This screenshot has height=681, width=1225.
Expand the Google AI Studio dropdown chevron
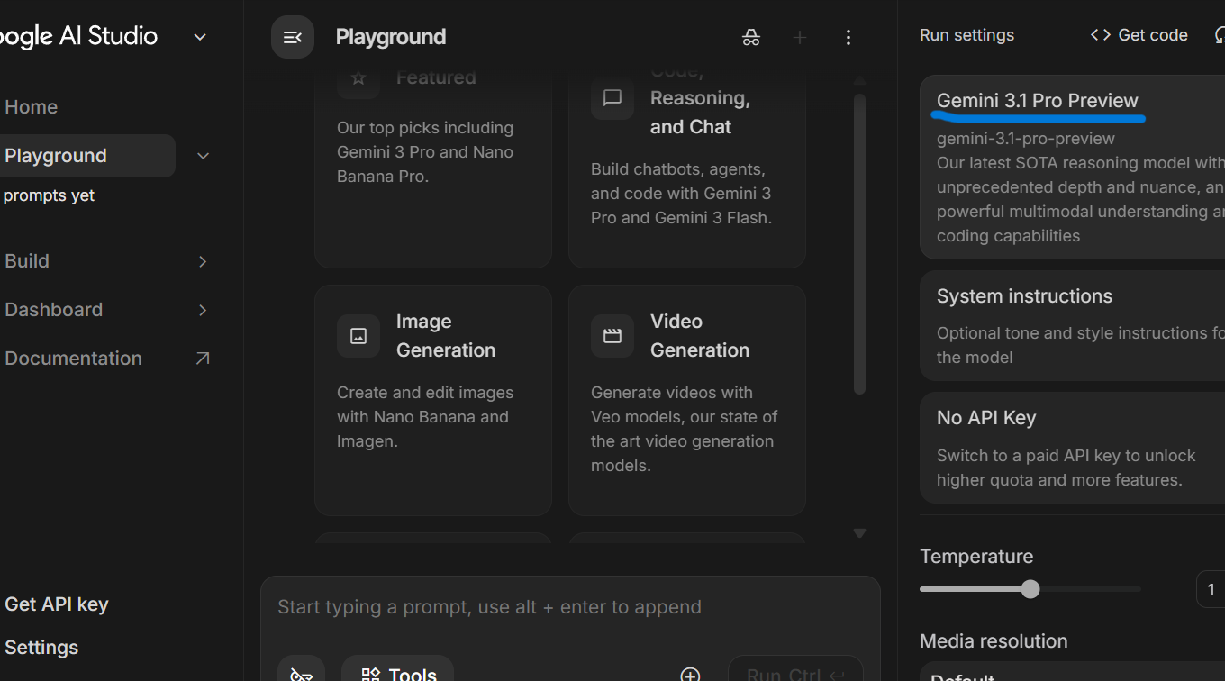click(200, 37)
